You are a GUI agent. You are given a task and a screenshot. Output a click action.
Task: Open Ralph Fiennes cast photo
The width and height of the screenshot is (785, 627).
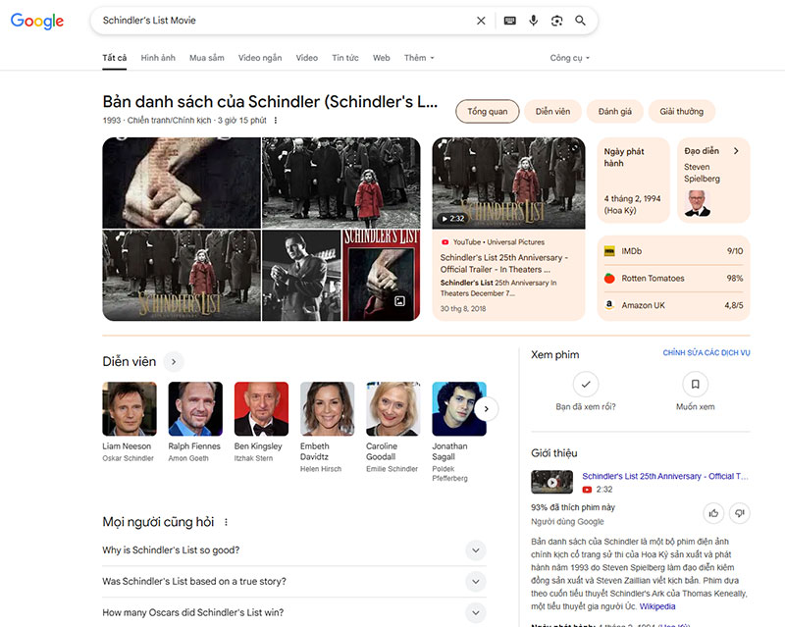tap(195, 408)
